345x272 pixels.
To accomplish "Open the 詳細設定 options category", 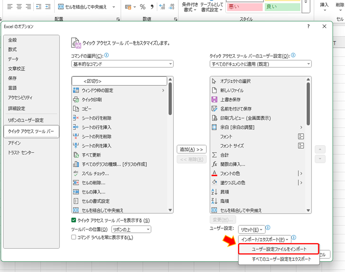I will [31, 109].
